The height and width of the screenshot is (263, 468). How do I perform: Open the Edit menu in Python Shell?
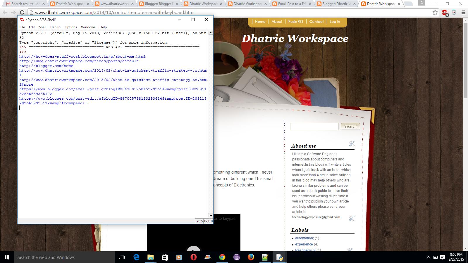click(x=32, y=27)
